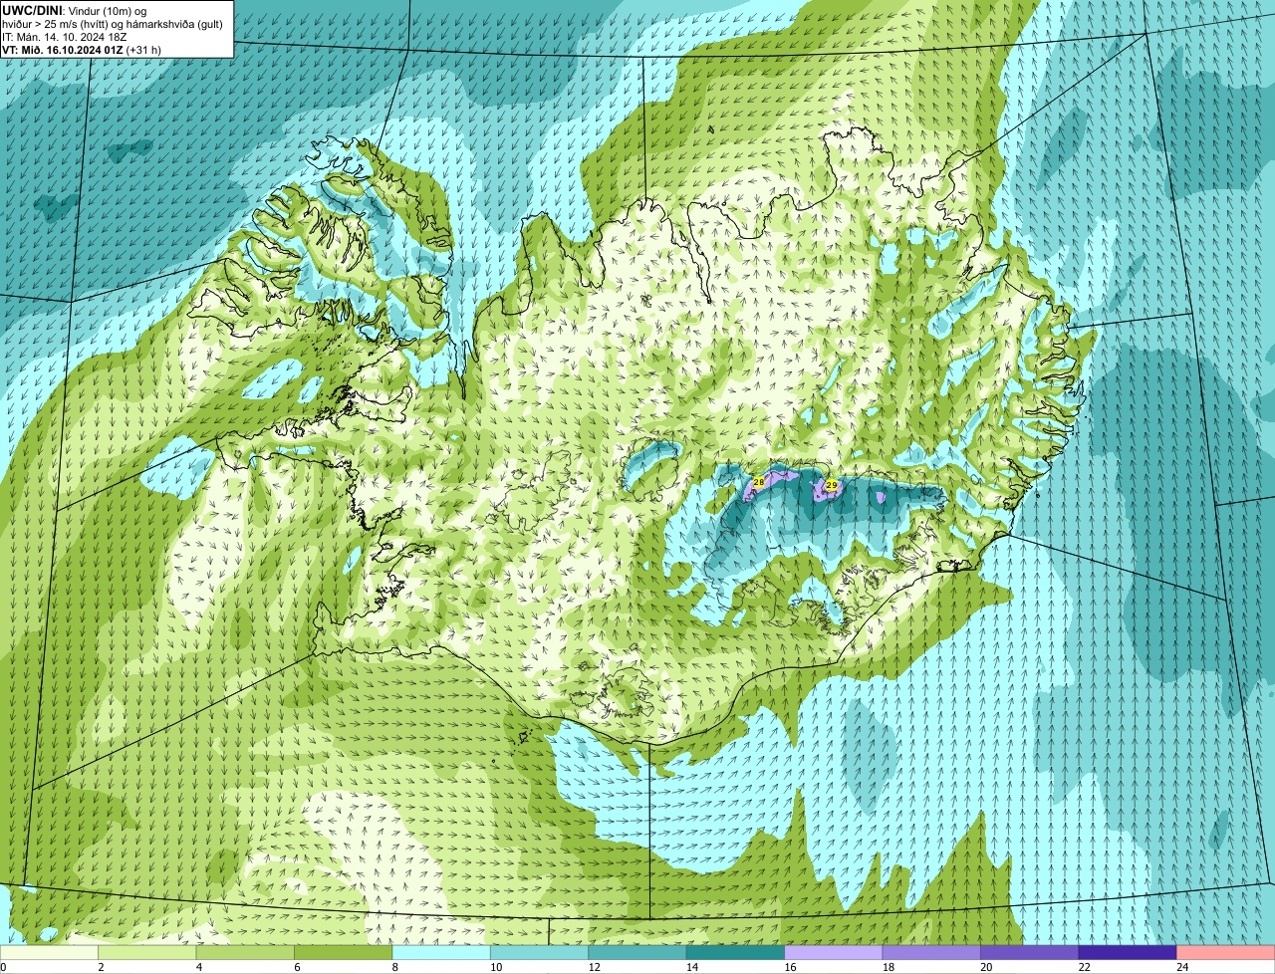Click the yellow gust marker labeled 28
Image resolution: width=1275 pixels, height=974 pixels.
tap(759, 482)
